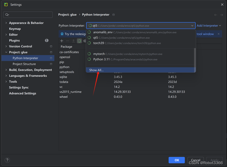Image resolution: width=227 pixels, height=167 pixels.
Task: Click the OK button
Action: (x=177, y=160)
